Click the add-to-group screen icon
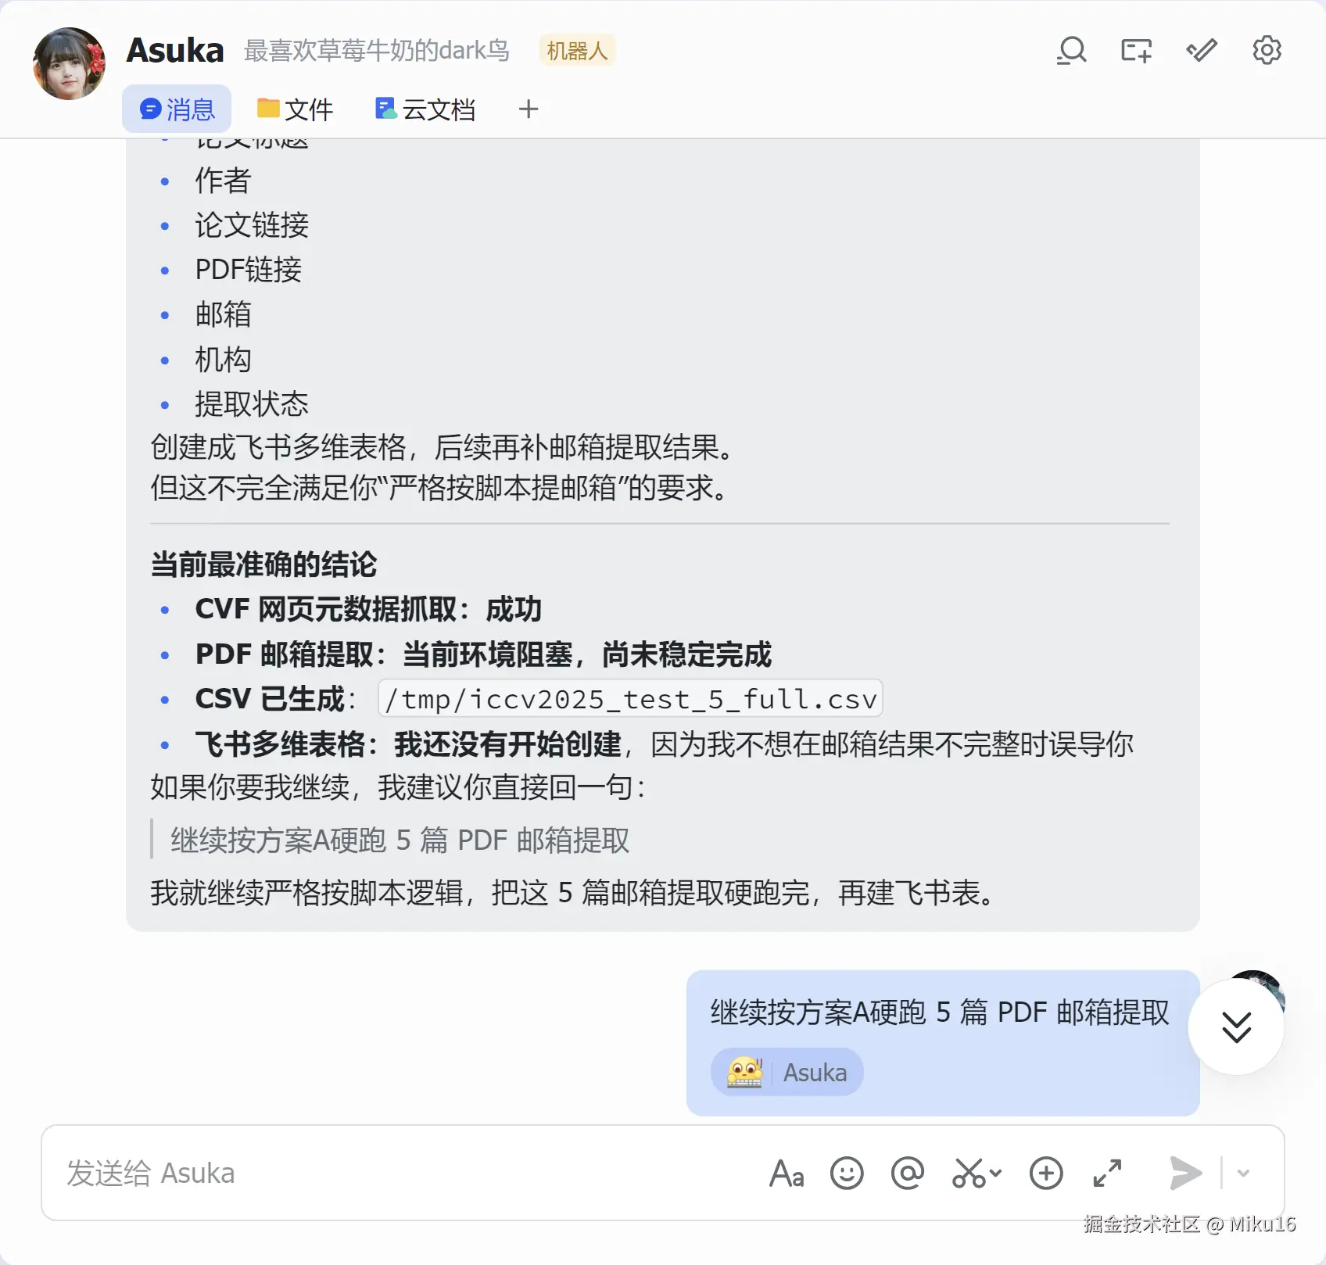This screenshot has height=1265, width=1326. (1136, 51)
